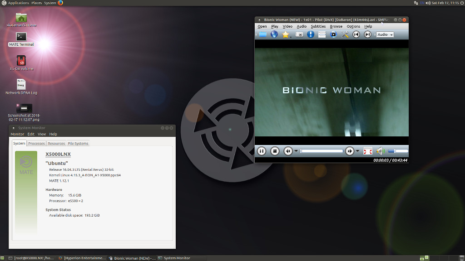
Task: Click the Processor: e5500 × 2 text
Action: (x=66, y=201)
